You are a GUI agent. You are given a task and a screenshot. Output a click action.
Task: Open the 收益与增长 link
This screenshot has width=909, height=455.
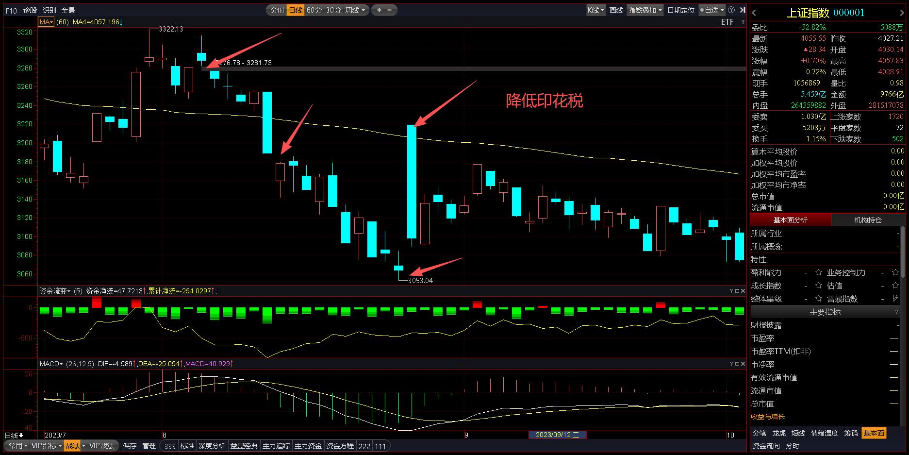(768, 417)
